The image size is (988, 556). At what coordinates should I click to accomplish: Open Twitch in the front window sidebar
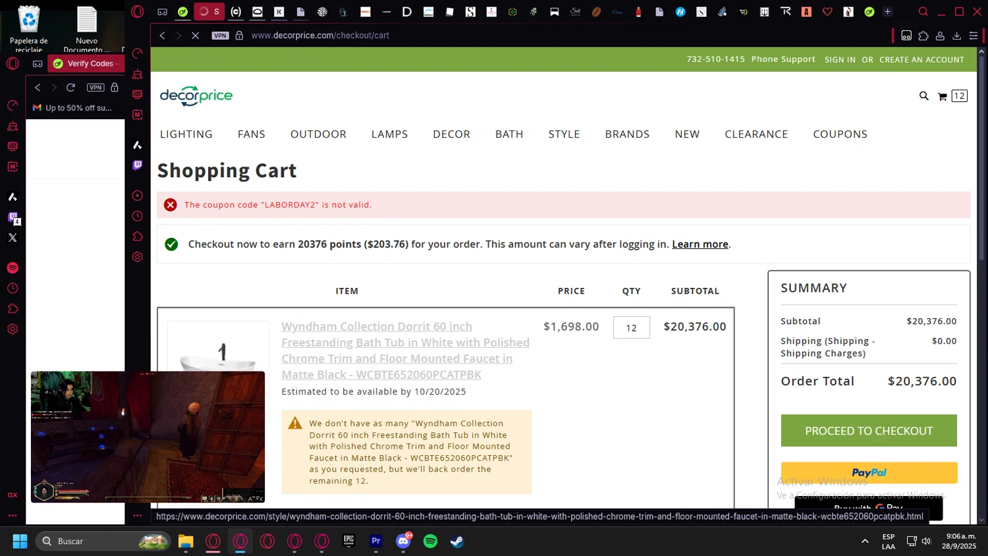[x=137, y=165]
